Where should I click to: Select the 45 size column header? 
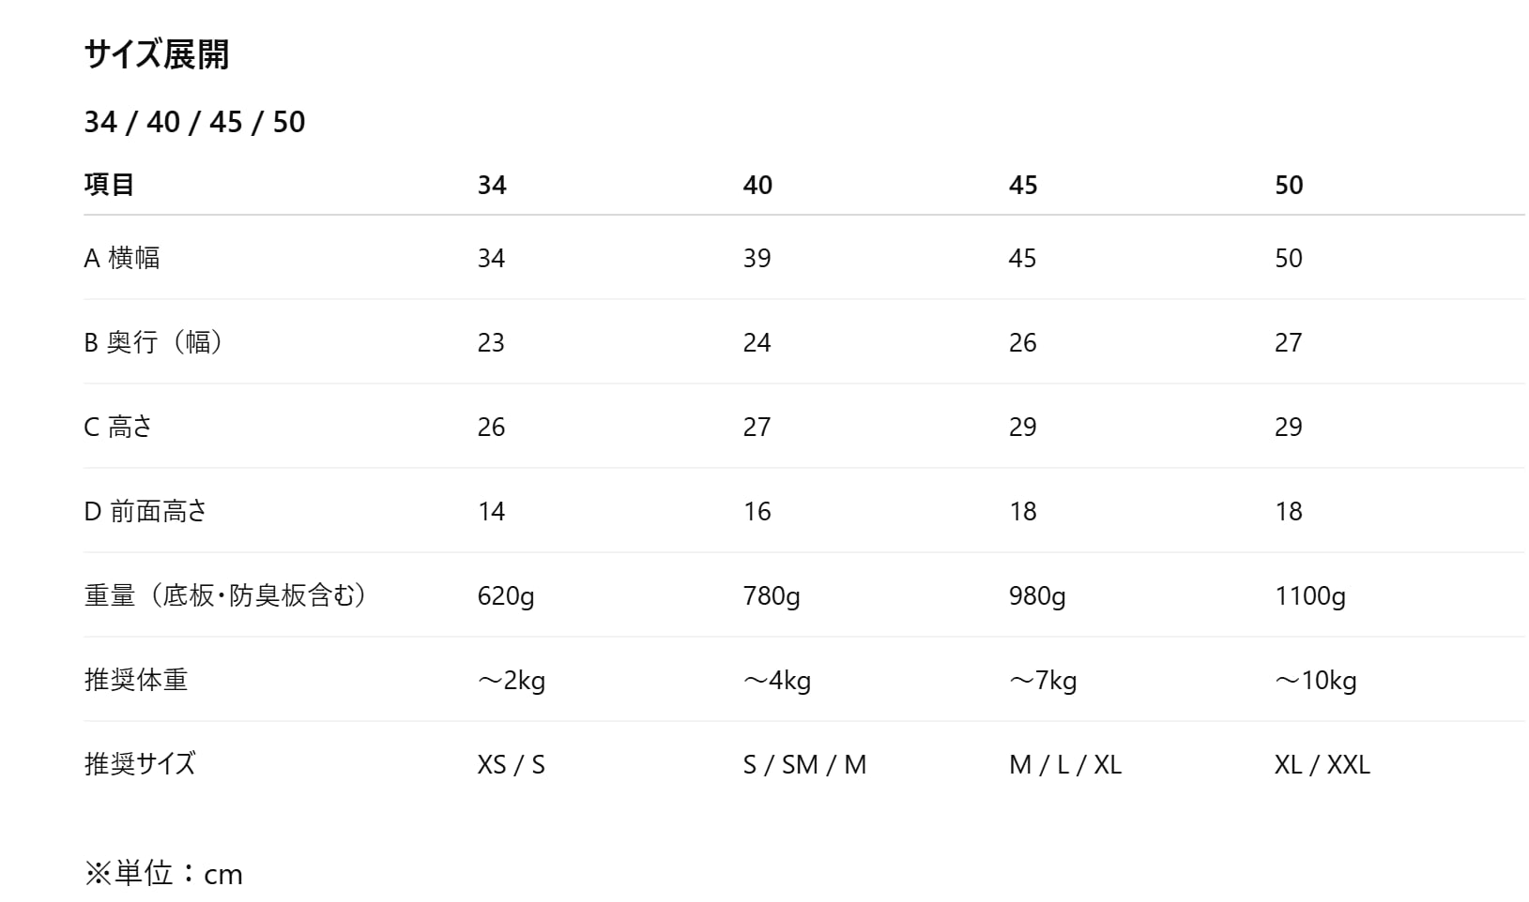(x=1023, y=185)
